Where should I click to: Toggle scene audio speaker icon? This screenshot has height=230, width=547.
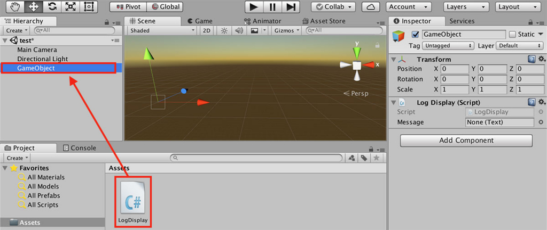239,30
